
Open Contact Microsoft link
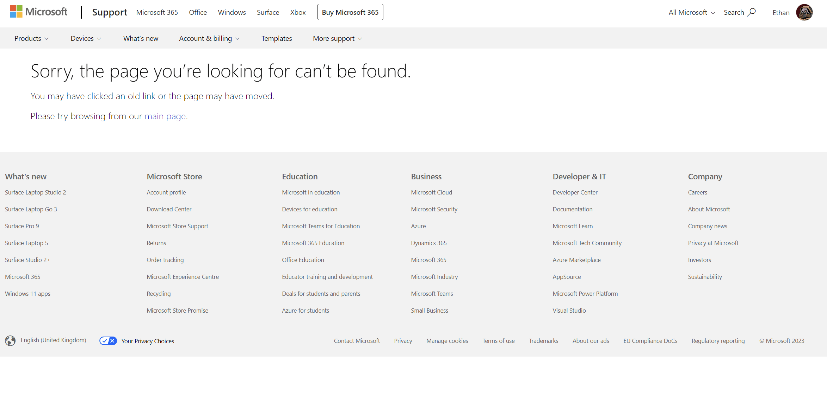tap(357, 341)
